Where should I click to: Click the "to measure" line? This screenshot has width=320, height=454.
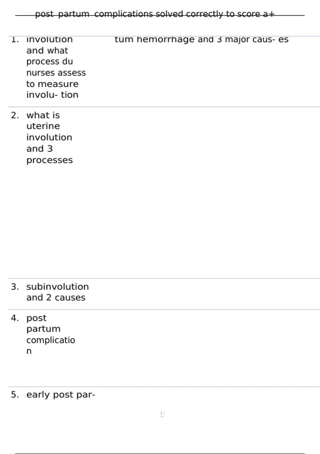tap(52, 84)
